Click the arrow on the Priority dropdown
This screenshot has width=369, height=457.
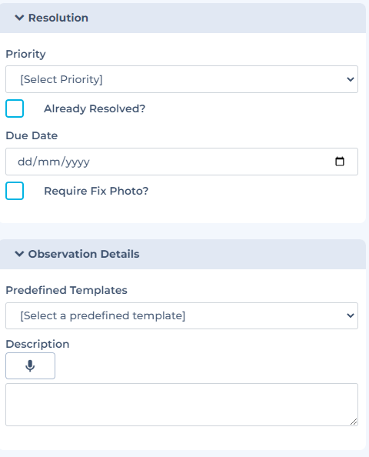351,79
